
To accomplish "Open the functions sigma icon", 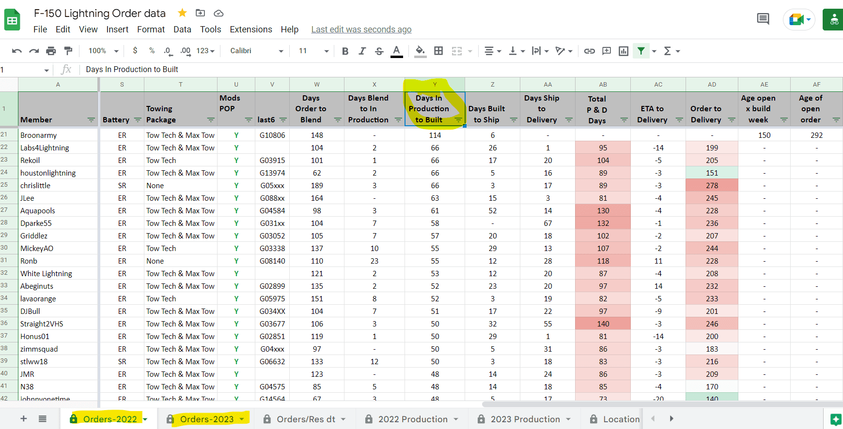I will [668, 51].
